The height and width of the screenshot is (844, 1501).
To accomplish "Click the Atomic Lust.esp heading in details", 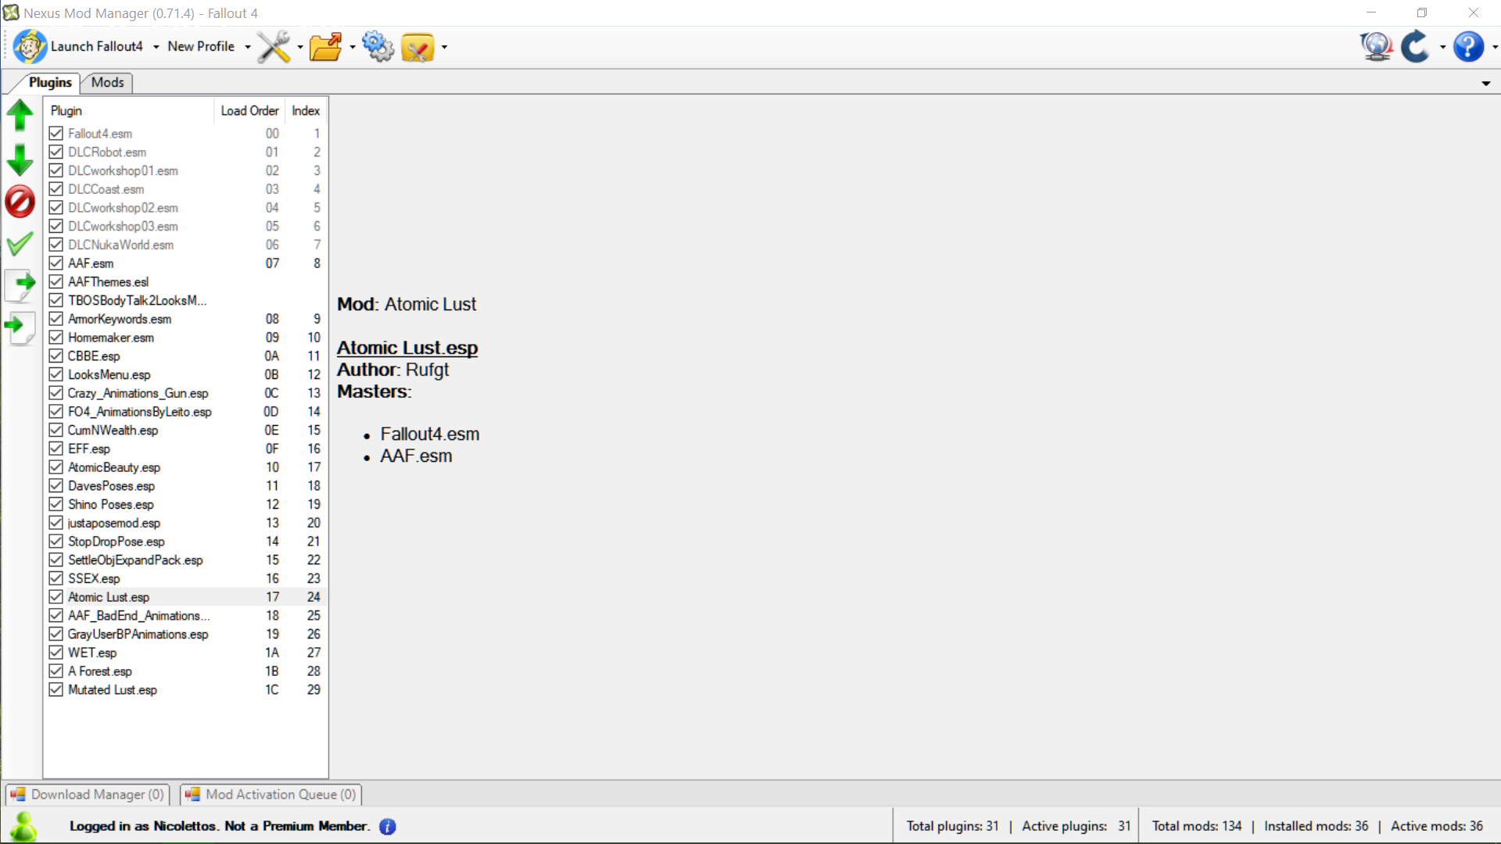I will [x=407, y=349].
